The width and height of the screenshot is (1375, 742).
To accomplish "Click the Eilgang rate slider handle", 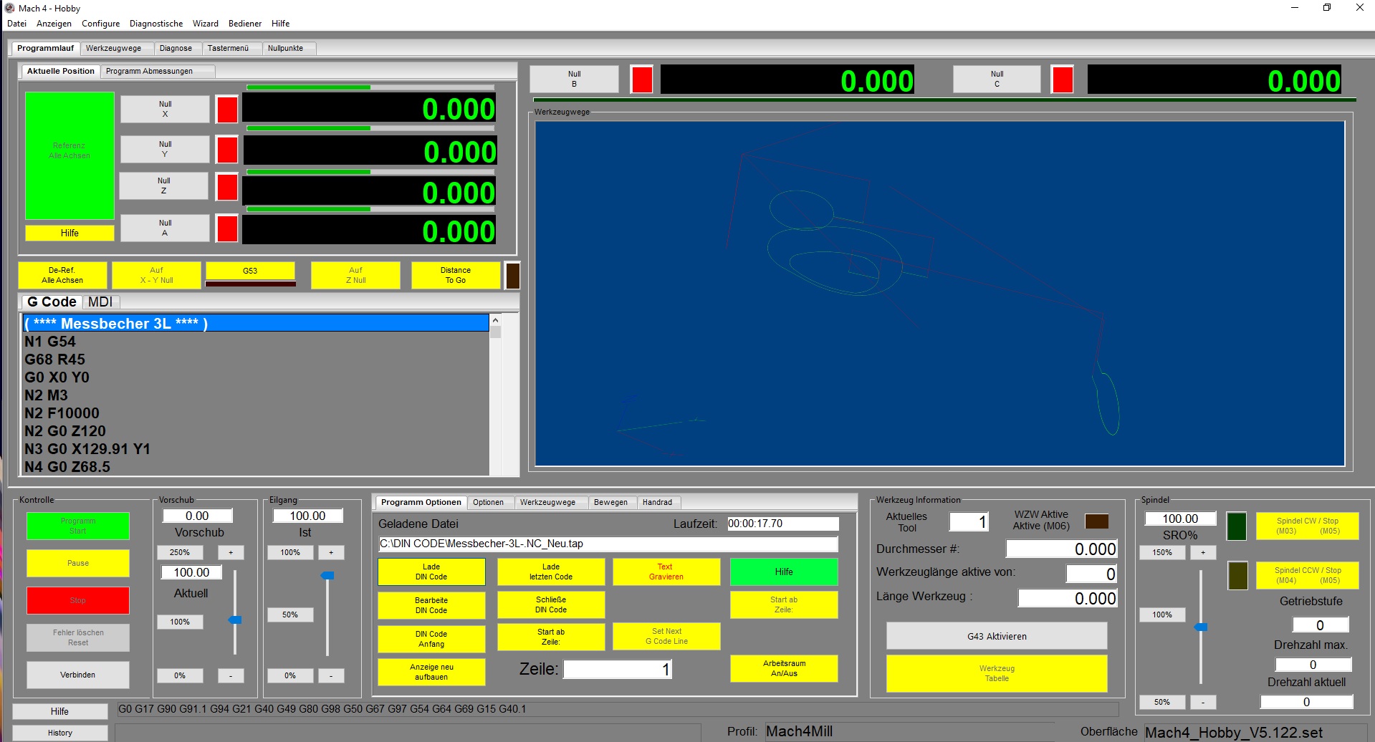I will [327, 575].
